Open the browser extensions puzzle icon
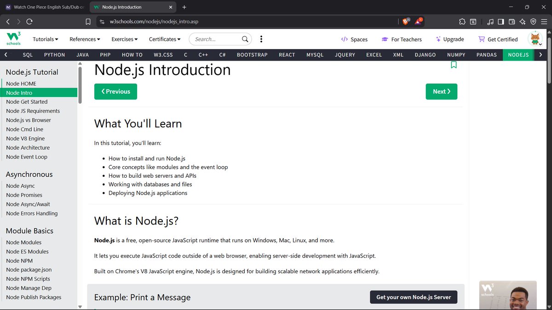 point(462,22)
